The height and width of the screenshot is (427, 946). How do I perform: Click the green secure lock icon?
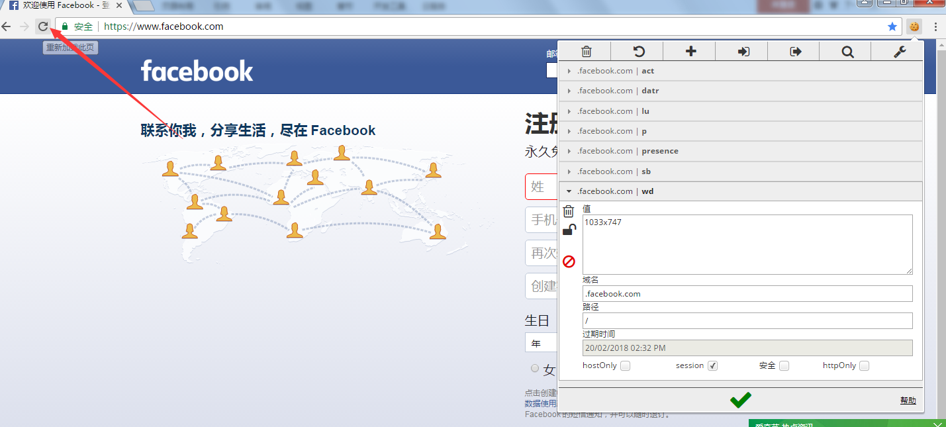tap(65, 26)
